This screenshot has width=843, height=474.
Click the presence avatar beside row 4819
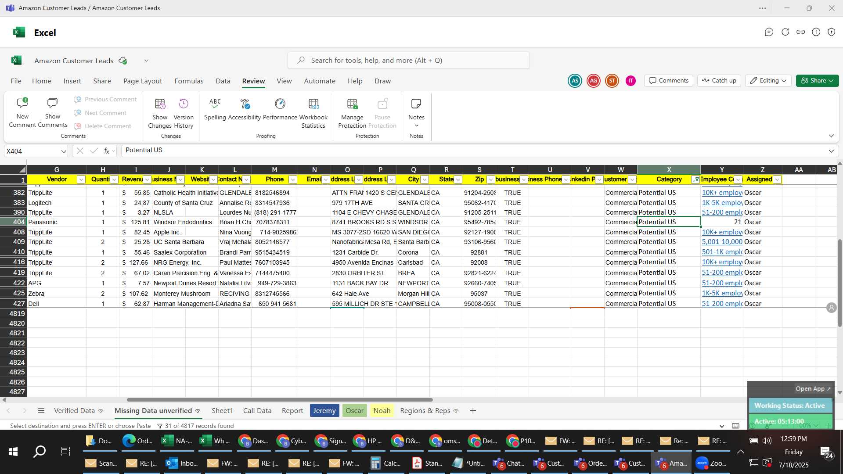(x=831, y=308)
